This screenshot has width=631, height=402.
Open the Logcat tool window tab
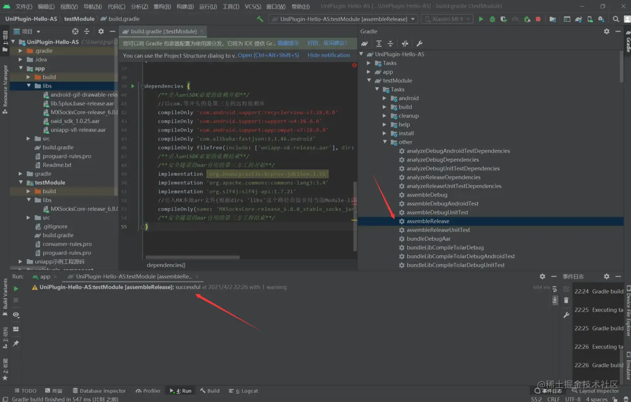pyautogui.click(x=243, y=391)
